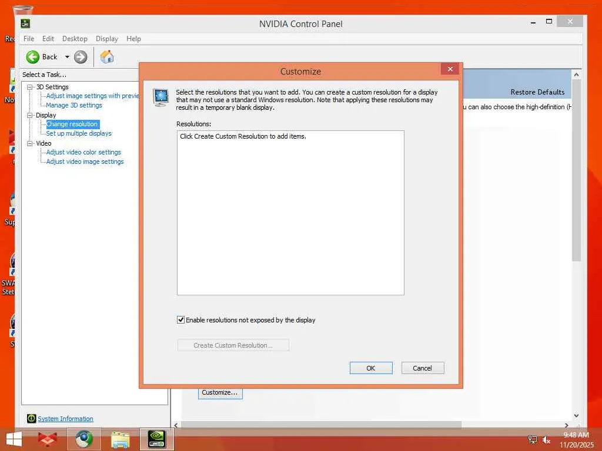Click the Customize... button behind dialog
Image resolution: width=602 pixels, height=451 pixels.
click(x=220, y=393)
